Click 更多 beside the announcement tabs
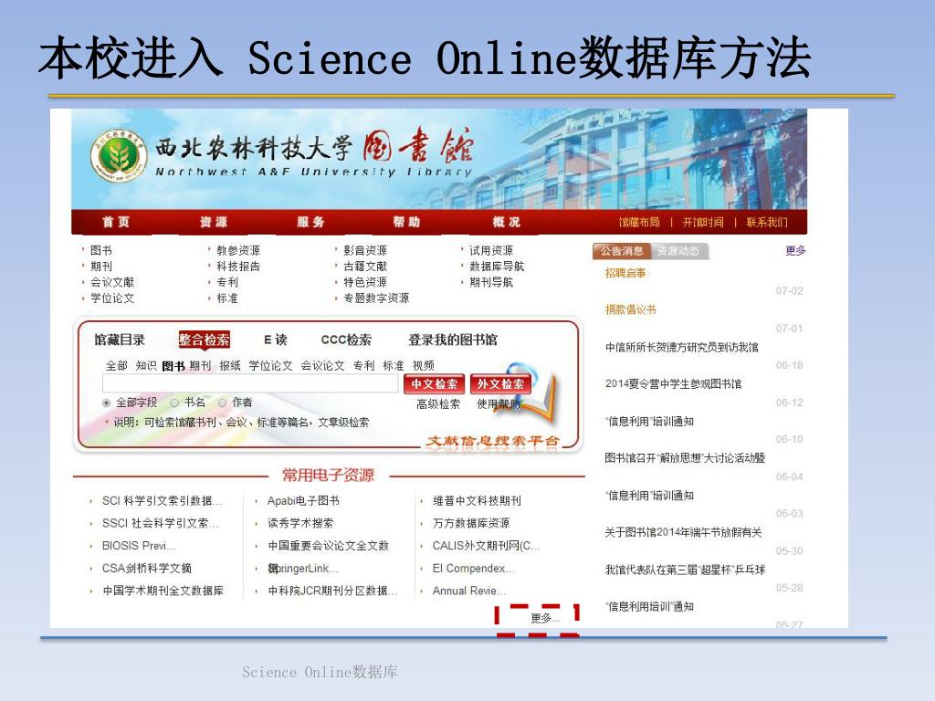 pos(795,250)
